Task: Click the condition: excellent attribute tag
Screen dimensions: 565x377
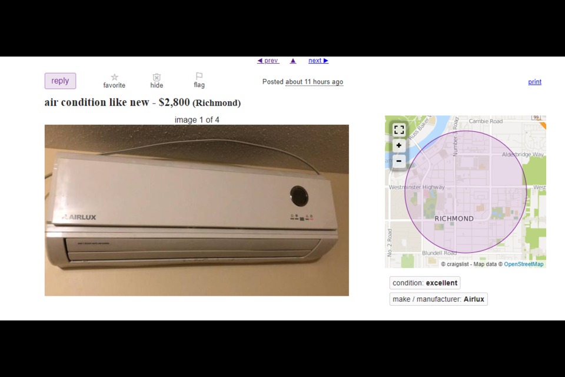Action: [425, 283]
